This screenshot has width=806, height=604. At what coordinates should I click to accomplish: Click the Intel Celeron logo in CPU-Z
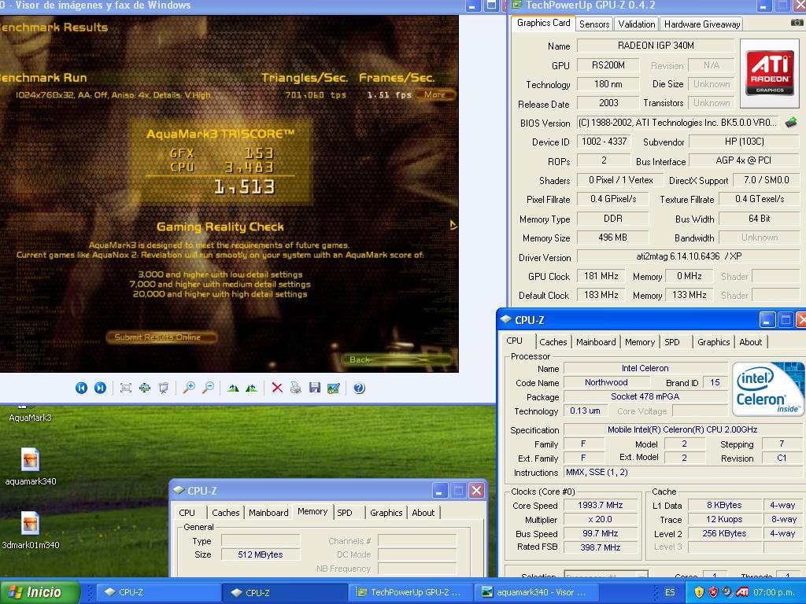(767, 389)
